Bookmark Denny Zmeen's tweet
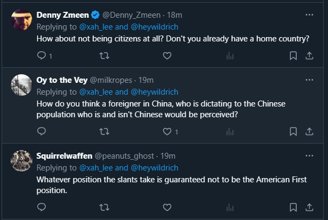328x220 pixels. 293,55
